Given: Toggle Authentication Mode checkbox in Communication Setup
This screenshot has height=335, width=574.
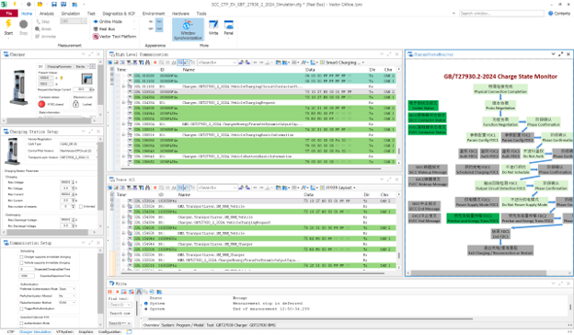Looking at the screenshot, I should [x=21, y=323].
